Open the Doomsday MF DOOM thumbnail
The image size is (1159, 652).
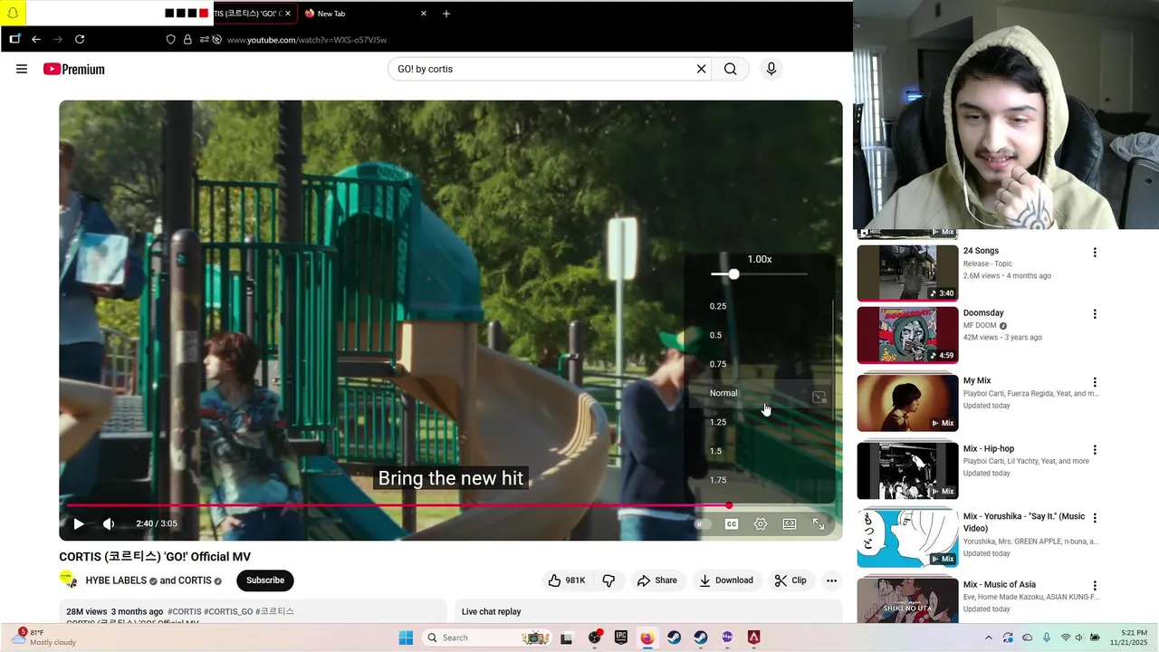click(907, 335)
